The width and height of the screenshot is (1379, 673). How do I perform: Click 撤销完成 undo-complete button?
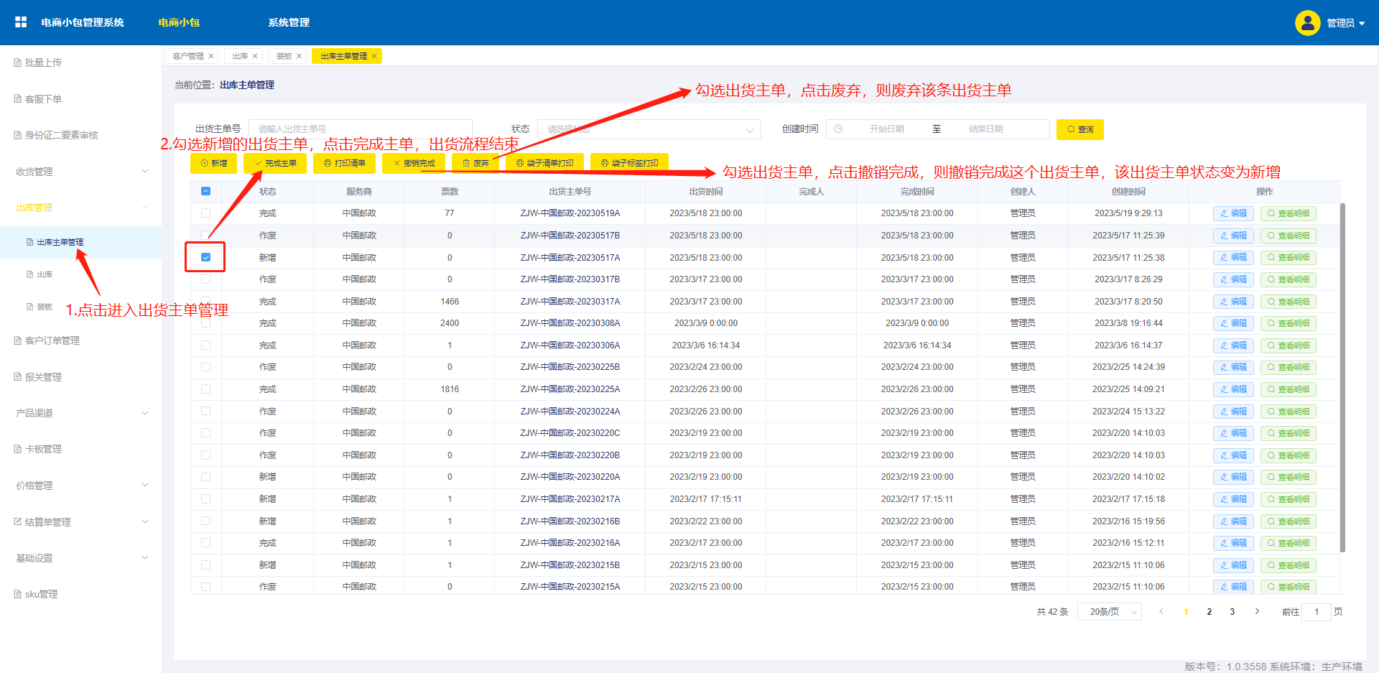[414, 163]
